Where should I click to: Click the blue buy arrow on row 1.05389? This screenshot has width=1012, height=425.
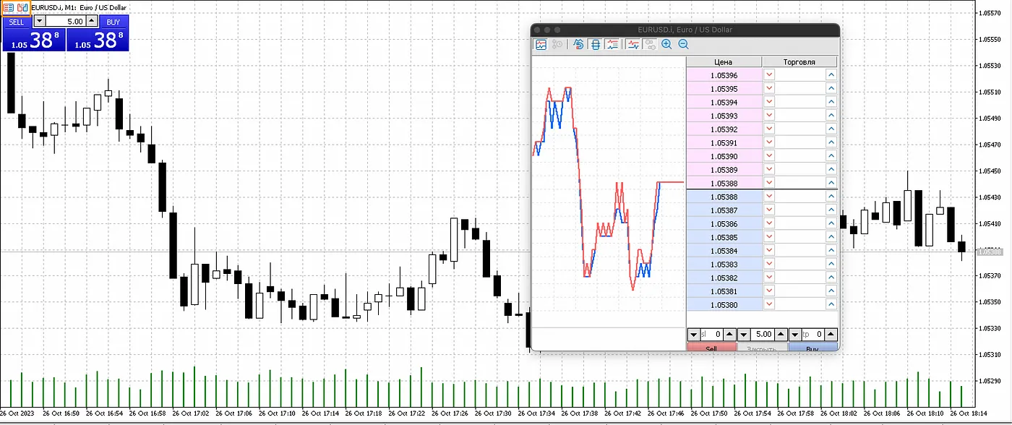tap(831, 169)
